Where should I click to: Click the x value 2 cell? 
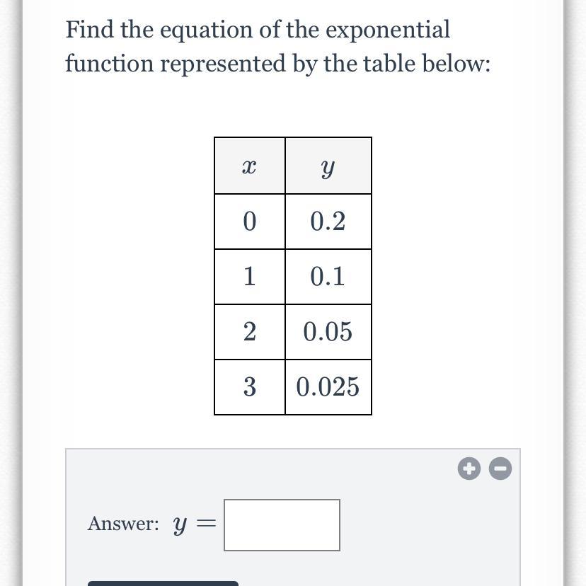pos(249,332)
